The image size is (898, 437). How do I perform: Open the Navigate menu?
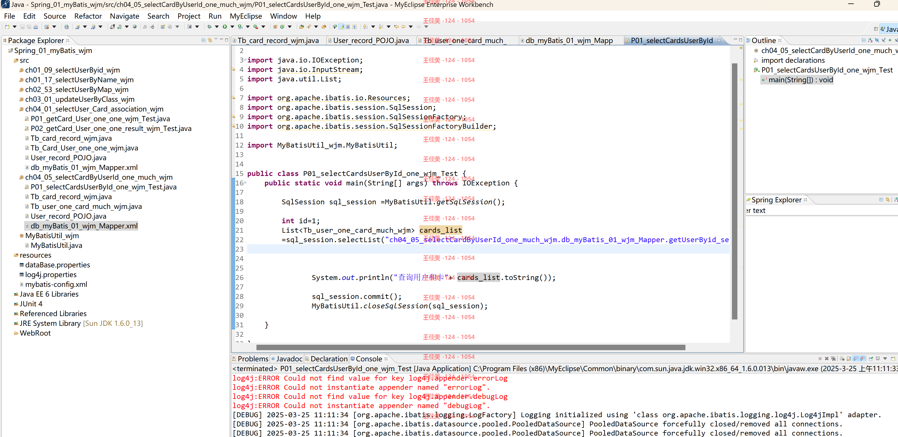point(124,16)
